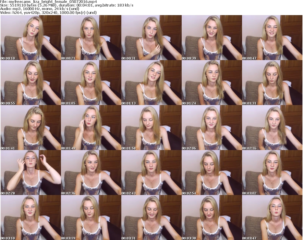Open the frame stamped 00:01:24
The width and height of the screenshot is (303, 240).
pos(212,83)
